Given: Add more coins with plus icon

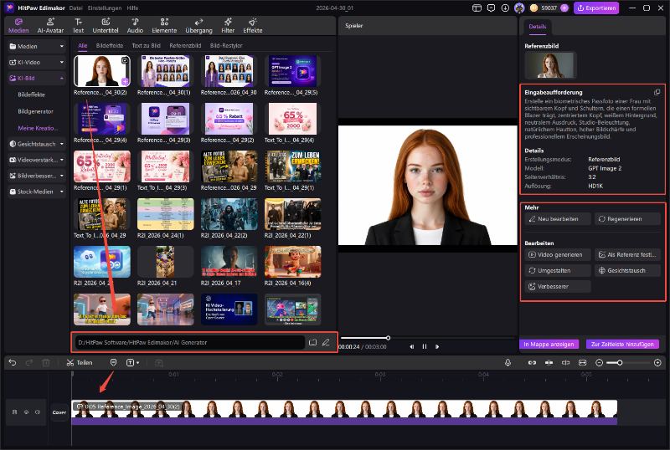Looking at the screenshot, I should [x=564, y=8].
